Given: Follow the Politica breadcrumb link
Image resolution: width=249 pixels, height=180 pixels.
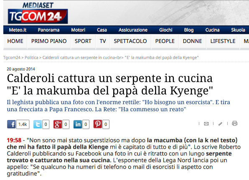Looking at the screenshot, I should (x=31, y=57).
